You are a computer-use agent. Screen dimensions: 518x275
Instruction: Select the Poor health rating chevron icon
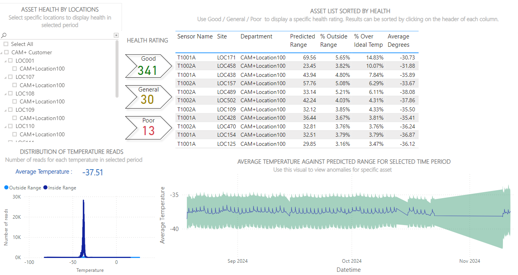point(147,127)
